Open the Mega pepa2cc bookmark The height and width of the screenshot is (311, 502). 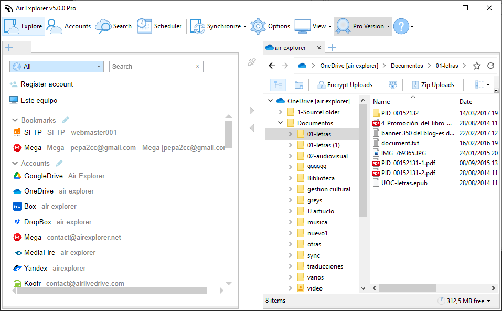pyautogui.click(x=119, y=148)
